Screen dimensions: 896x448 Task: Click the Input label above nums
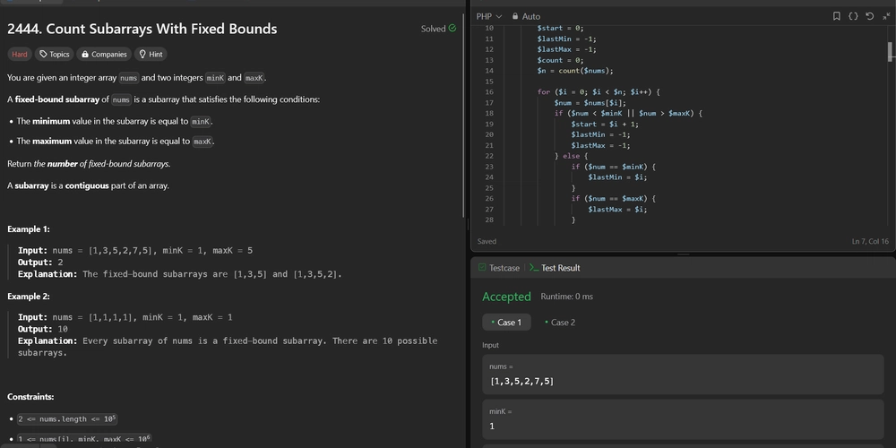(490, 345)
